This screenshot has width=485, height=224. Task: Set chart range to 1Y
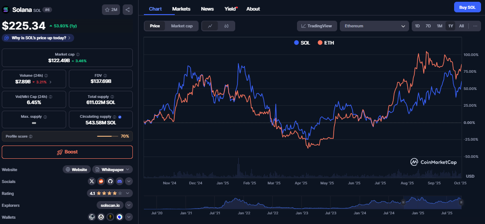[450, 26]
